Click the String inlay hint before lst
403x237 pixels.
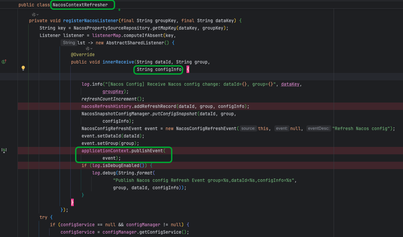[x=69, y=43]
